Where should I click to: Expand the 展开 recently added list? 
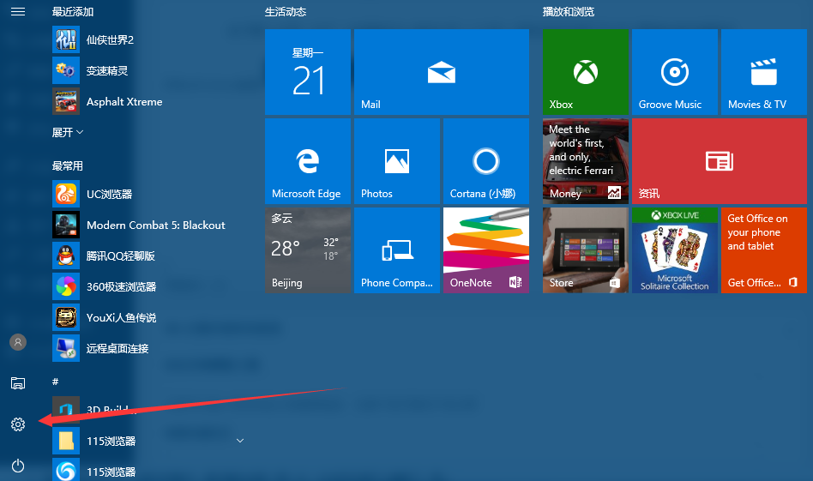coord(68,133)
